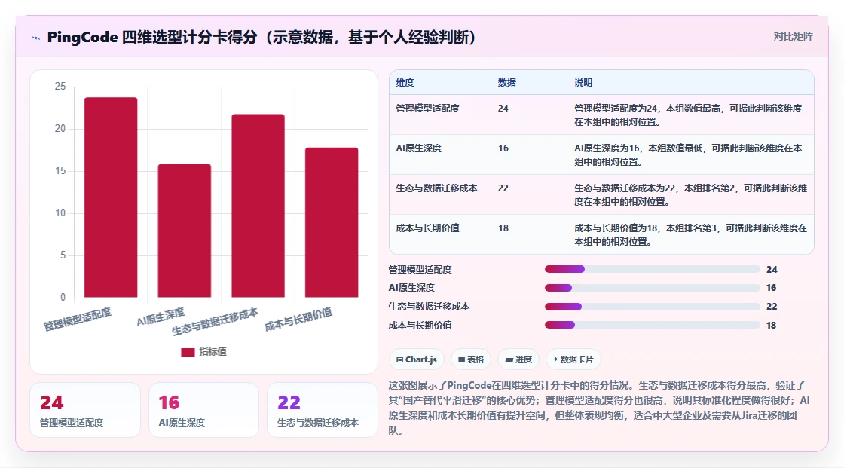
Task: Click the 成本与长期价值 bar in chart
Action: tap(332, 222)
